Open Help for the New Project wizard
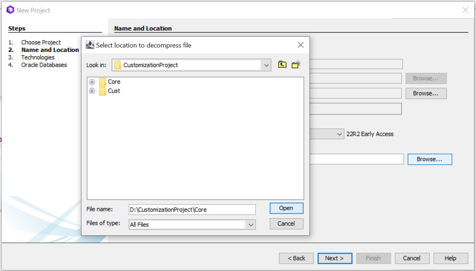 pyautogui.click(x=450, y=258)
